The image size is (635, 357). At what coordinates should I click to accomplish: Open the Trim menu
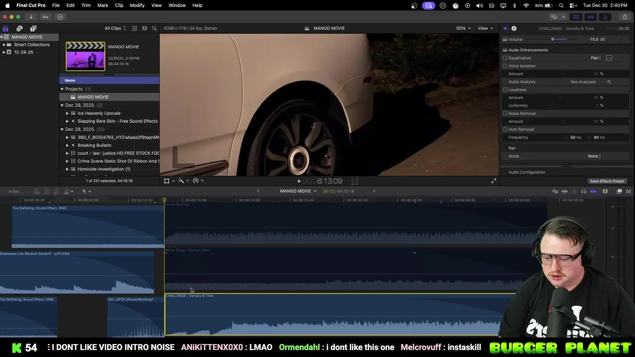[86, 5]
